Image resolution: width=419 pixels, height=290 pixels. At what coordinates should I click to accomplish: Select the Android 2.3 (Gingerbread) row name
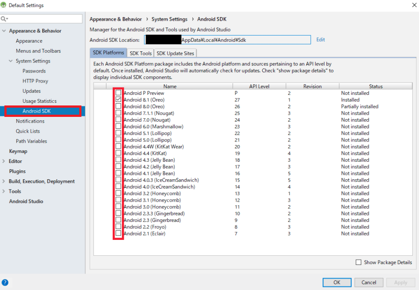coord(152,220)
